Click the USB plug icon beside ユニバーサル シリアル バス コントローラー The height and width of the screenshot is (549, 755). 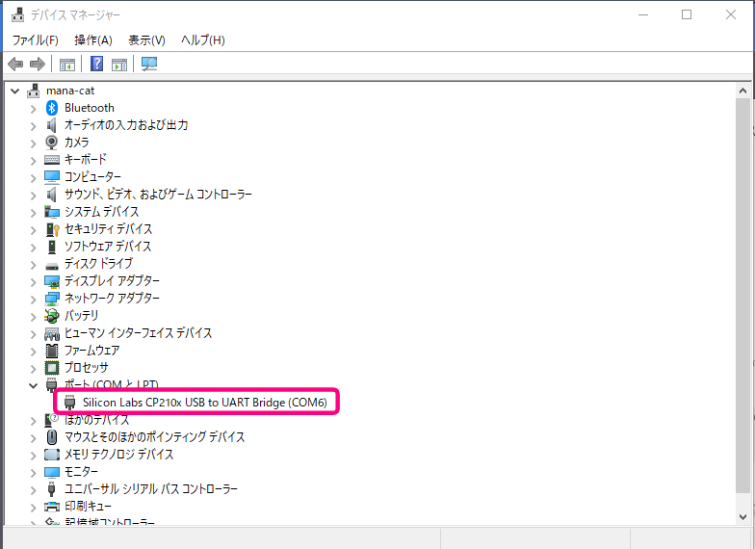(52, 489)
